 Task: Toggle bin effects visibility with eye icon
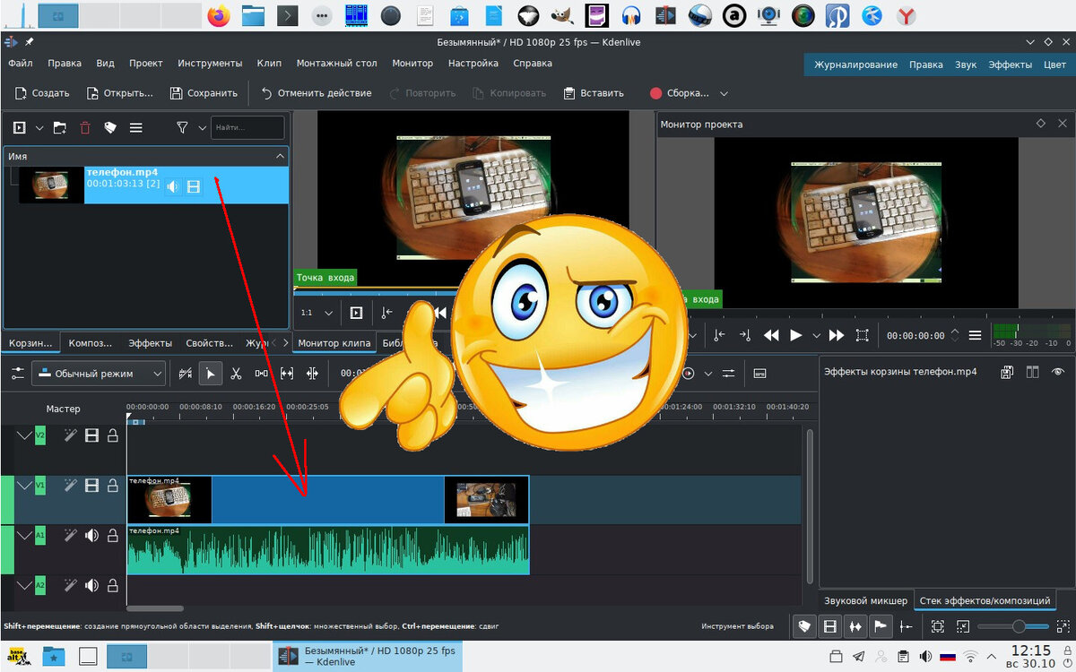coord(1058,372)
